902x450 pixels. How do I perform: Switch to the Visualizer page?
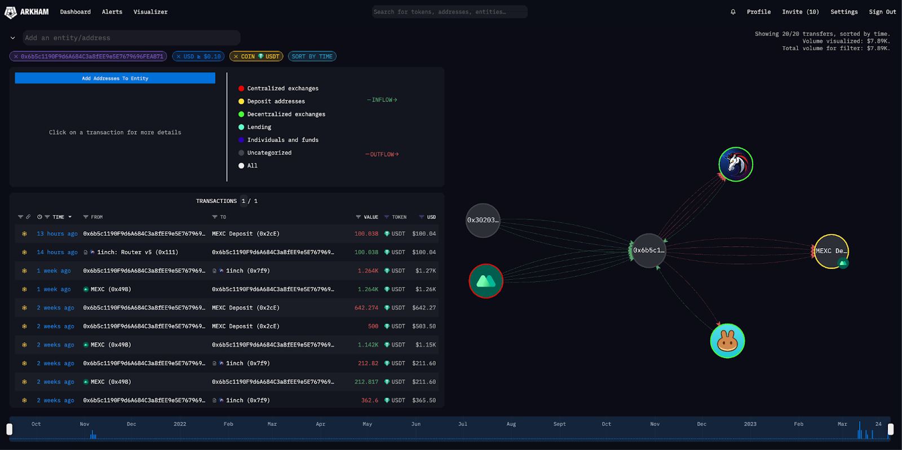tap(151, 12)
